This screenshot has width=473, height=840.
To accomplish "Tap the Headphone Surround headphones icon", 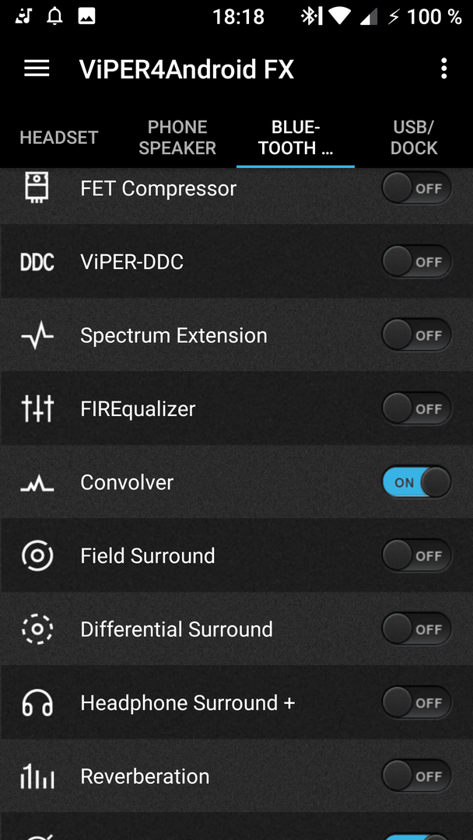I will click(x=37, y=703).
